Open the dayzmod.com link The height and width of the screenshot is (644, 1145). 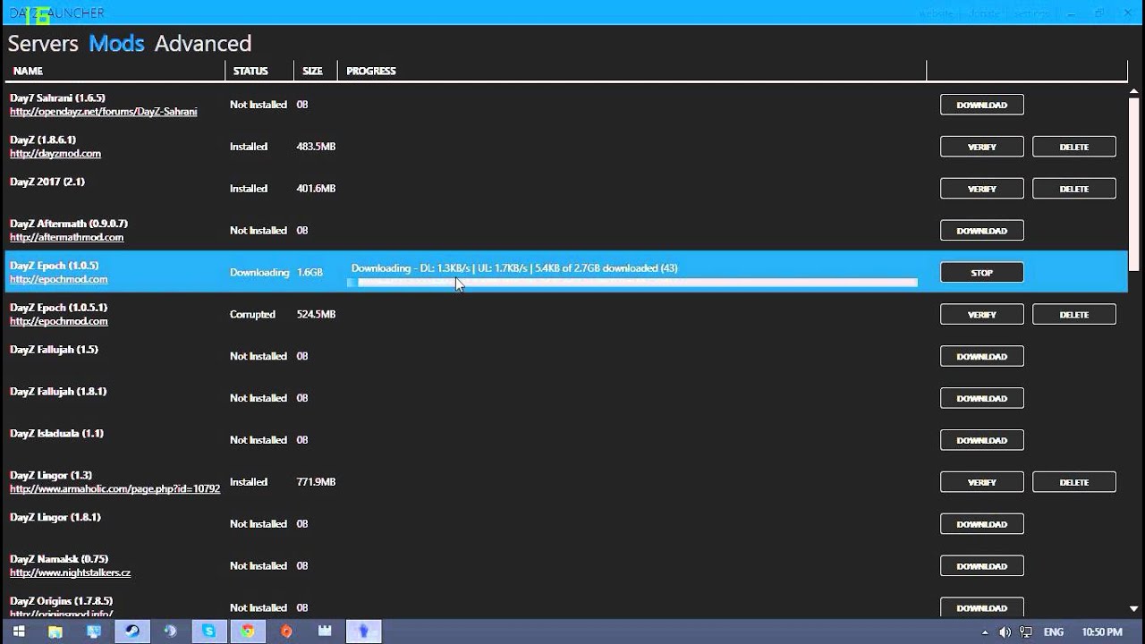coord(55,154)
